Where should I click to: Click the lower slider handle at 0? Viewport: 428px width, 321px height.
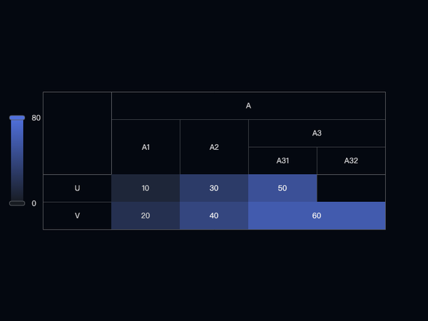click(x=17, y=203)
